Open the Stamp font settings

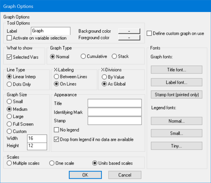point(176,94)
